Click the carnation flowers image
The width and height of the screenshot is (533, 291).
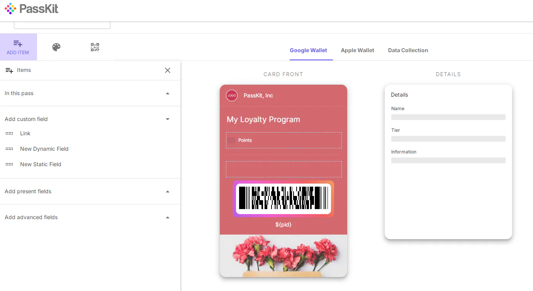point(283,256)
